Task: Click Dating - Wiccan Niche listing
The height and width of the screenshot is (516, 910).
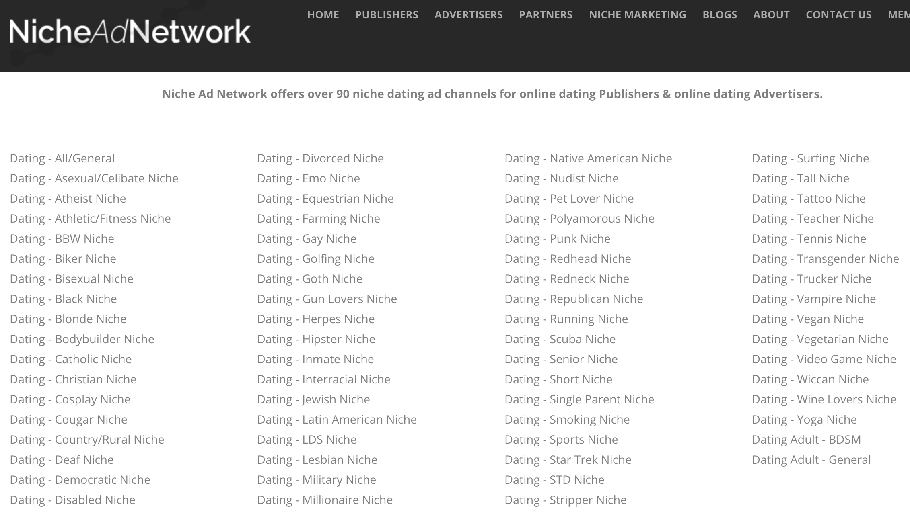Action: (x=810, y=379)
